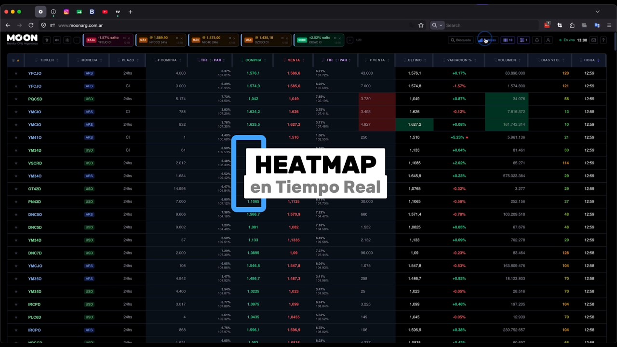Open the user profile icon
Viewport: 617px width, 347px height.
[548, 40]
